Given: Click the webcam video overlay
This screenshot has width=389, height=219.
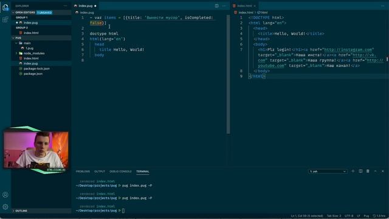Looking at the screenshot, I should point(36,150).
